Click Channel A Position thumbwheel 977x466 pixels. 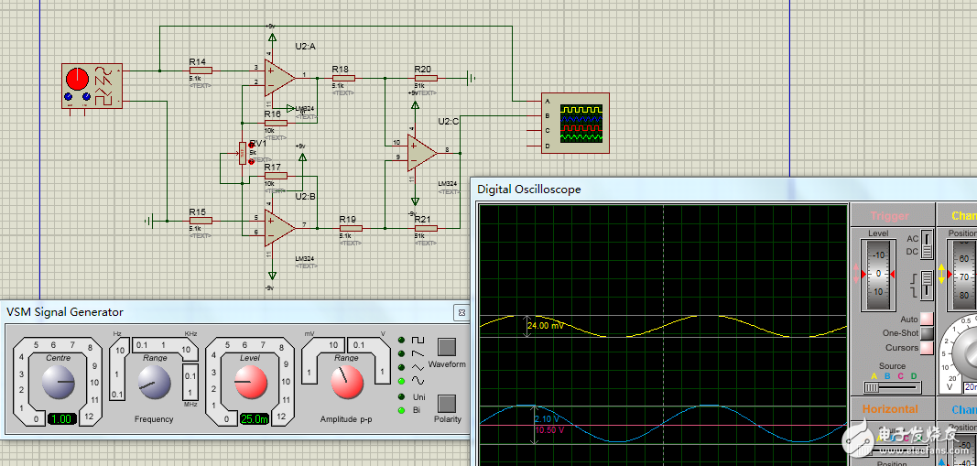tap(964, 274)
